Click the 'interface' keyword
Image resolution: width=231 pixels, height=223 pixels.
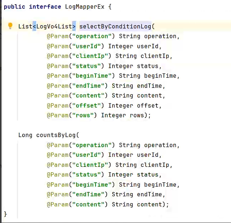coord(45,7)
